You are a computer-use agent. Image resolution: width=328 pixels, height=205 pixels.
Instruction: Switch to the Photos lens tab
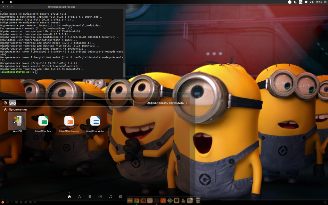pos(120,196)
